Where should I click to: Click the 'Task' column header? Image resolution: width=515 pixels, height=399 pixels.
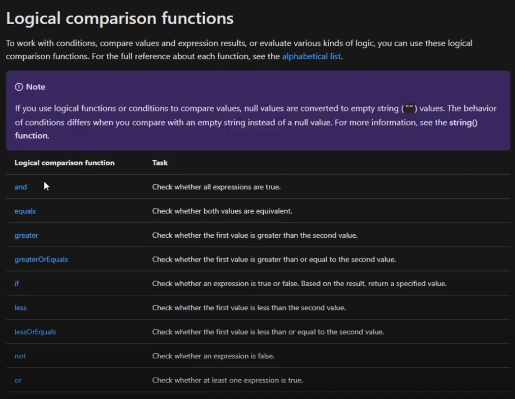click(160, 163)
